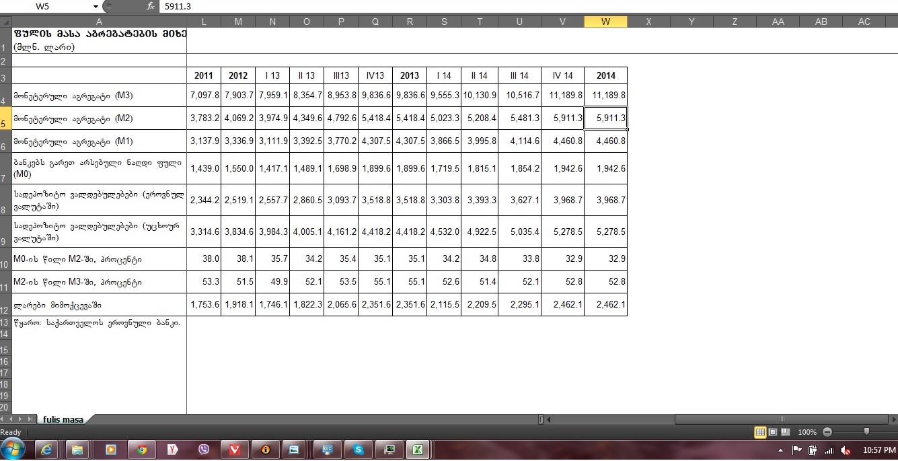Select the IV13 heading cell

tap(375, 75)
